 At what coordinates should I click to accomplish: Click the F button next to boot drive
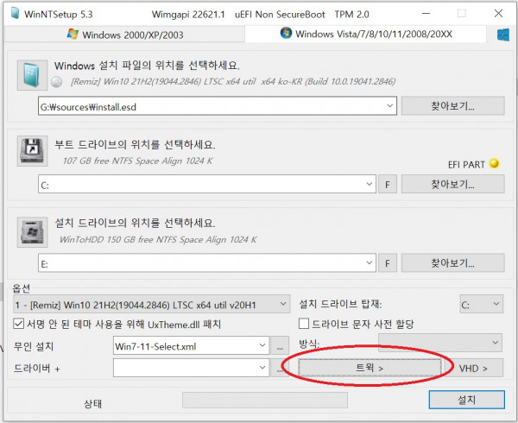pyautogui.click(x=387, y=184)
